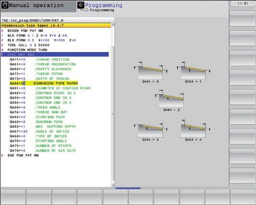
Task: Select Q473 DEPTH OF THREAD parameter
Action: [x=39, y=78]
